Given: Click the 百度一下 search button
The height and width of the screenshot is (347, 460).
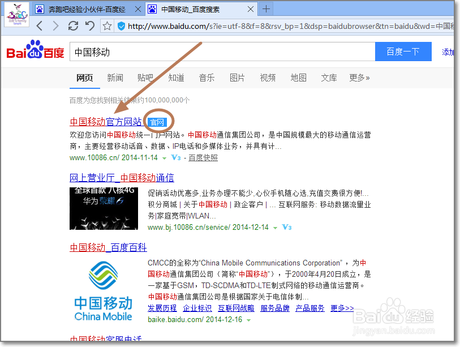Looking at the screenshot, I should [403, 52].
